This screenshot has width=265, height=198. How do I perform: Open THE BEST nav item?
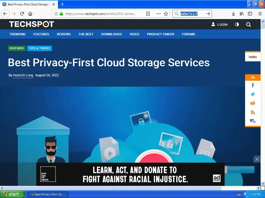pos(86,34)
